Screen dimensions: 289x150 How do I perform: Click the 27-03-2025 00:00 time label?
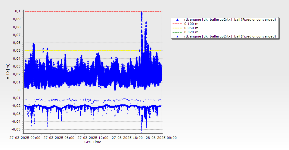[x=25, y=138]
